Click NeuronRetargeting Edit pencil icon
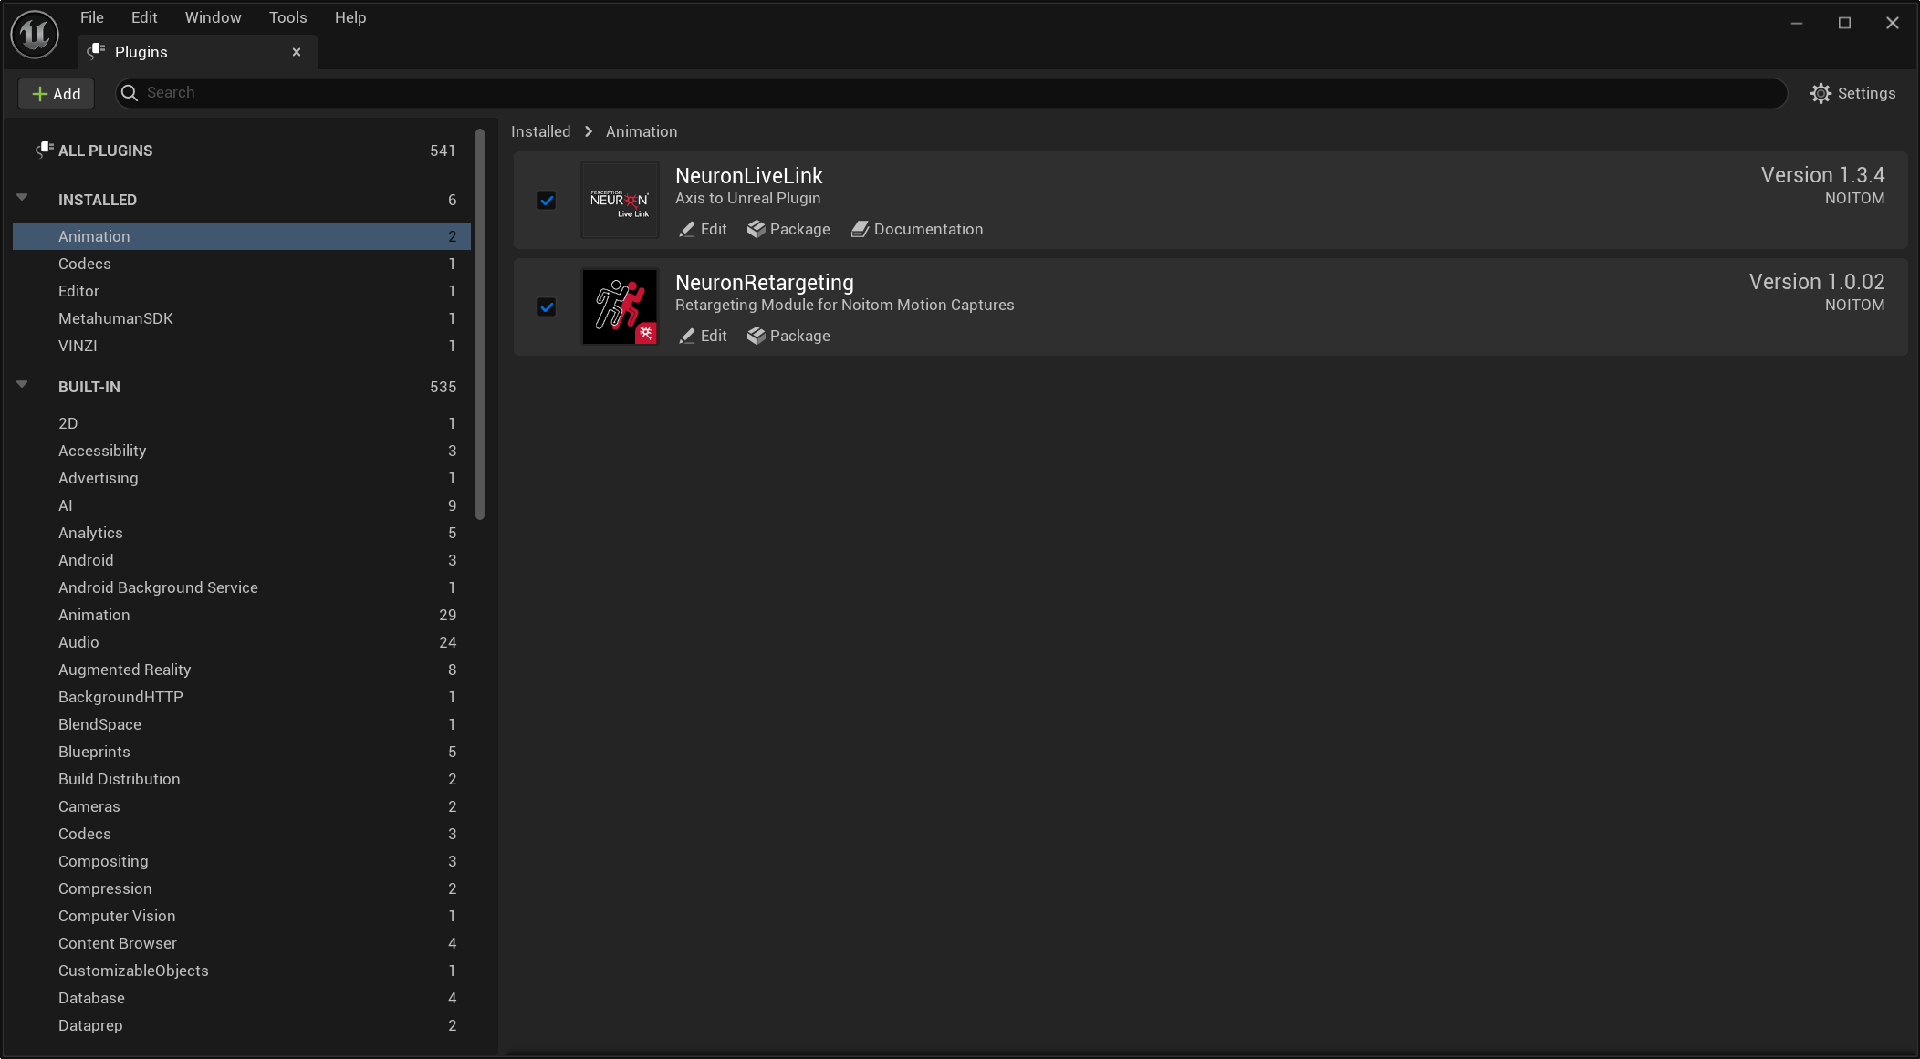 click(687, 337)
